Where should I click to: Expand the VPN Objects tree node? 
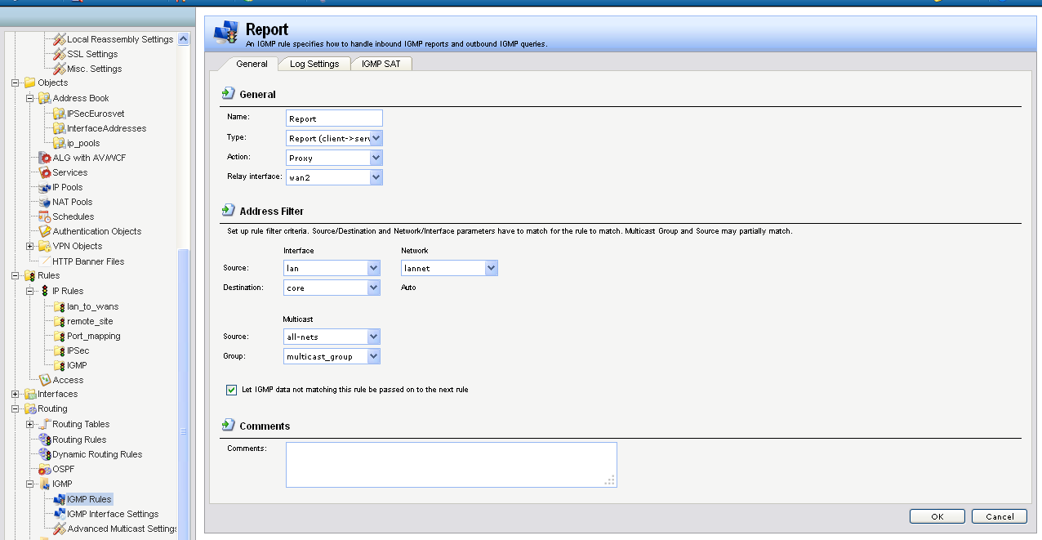[x=30, y=246]
